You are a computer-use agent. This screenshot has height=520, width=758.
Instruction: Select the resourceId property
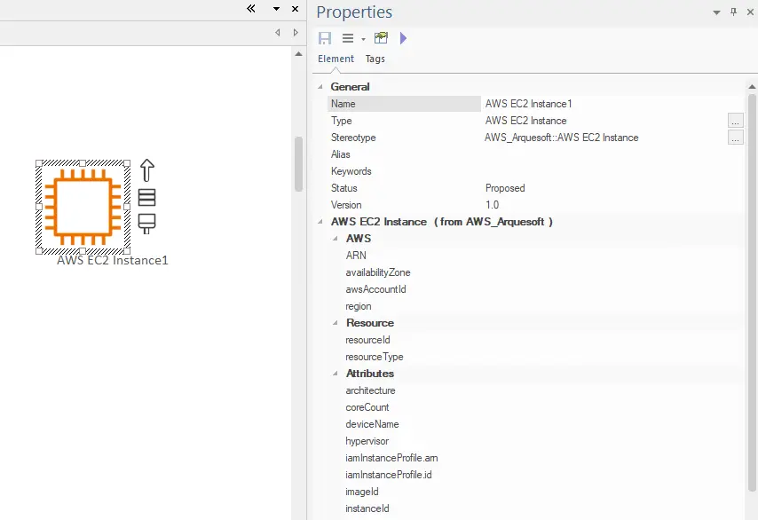click(x=367, y=340)
